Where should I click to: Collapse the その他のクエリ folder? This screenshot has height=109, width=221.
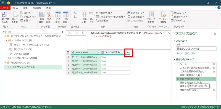tap(5, 62)
